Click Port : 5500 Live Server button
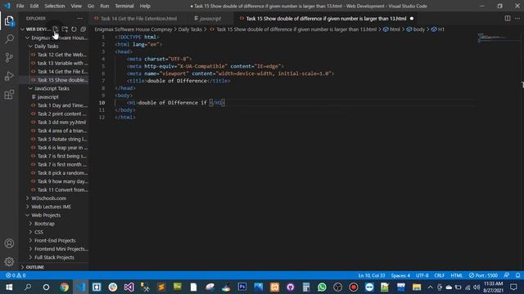Image resolution: width=524 pixels, height=294 pixels. click(483, 275)
